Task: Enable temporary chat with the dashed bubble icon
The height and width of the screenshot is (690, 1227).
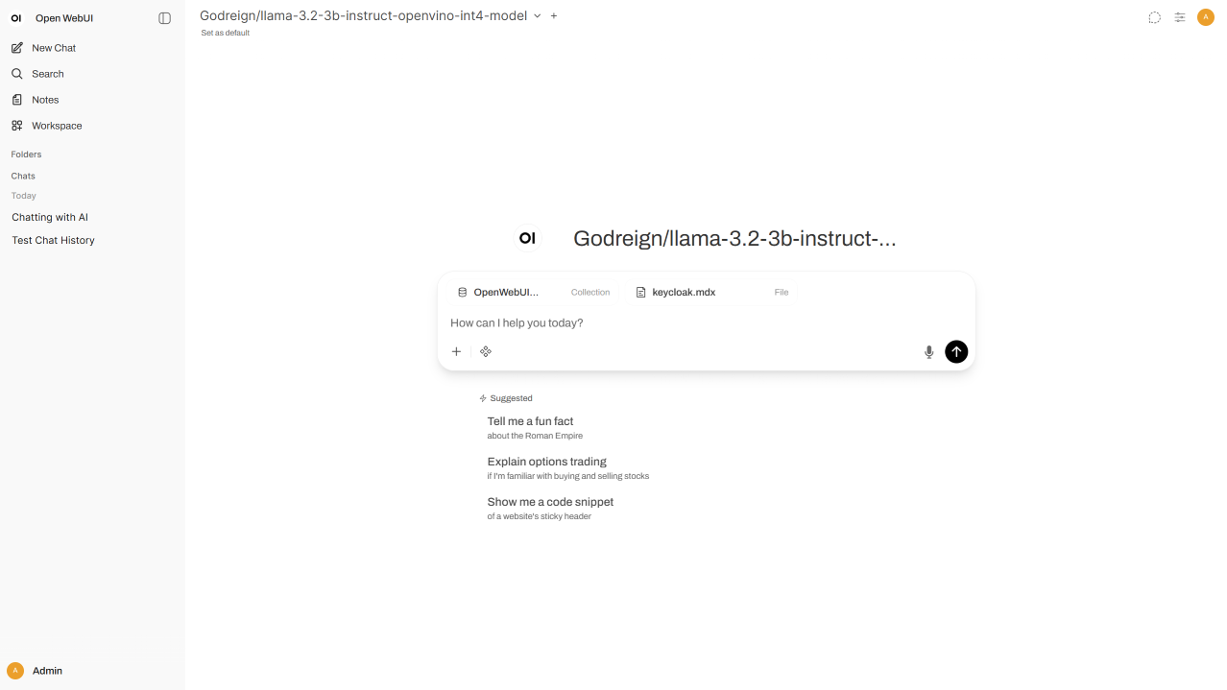Action: [x=1153, y=17]
